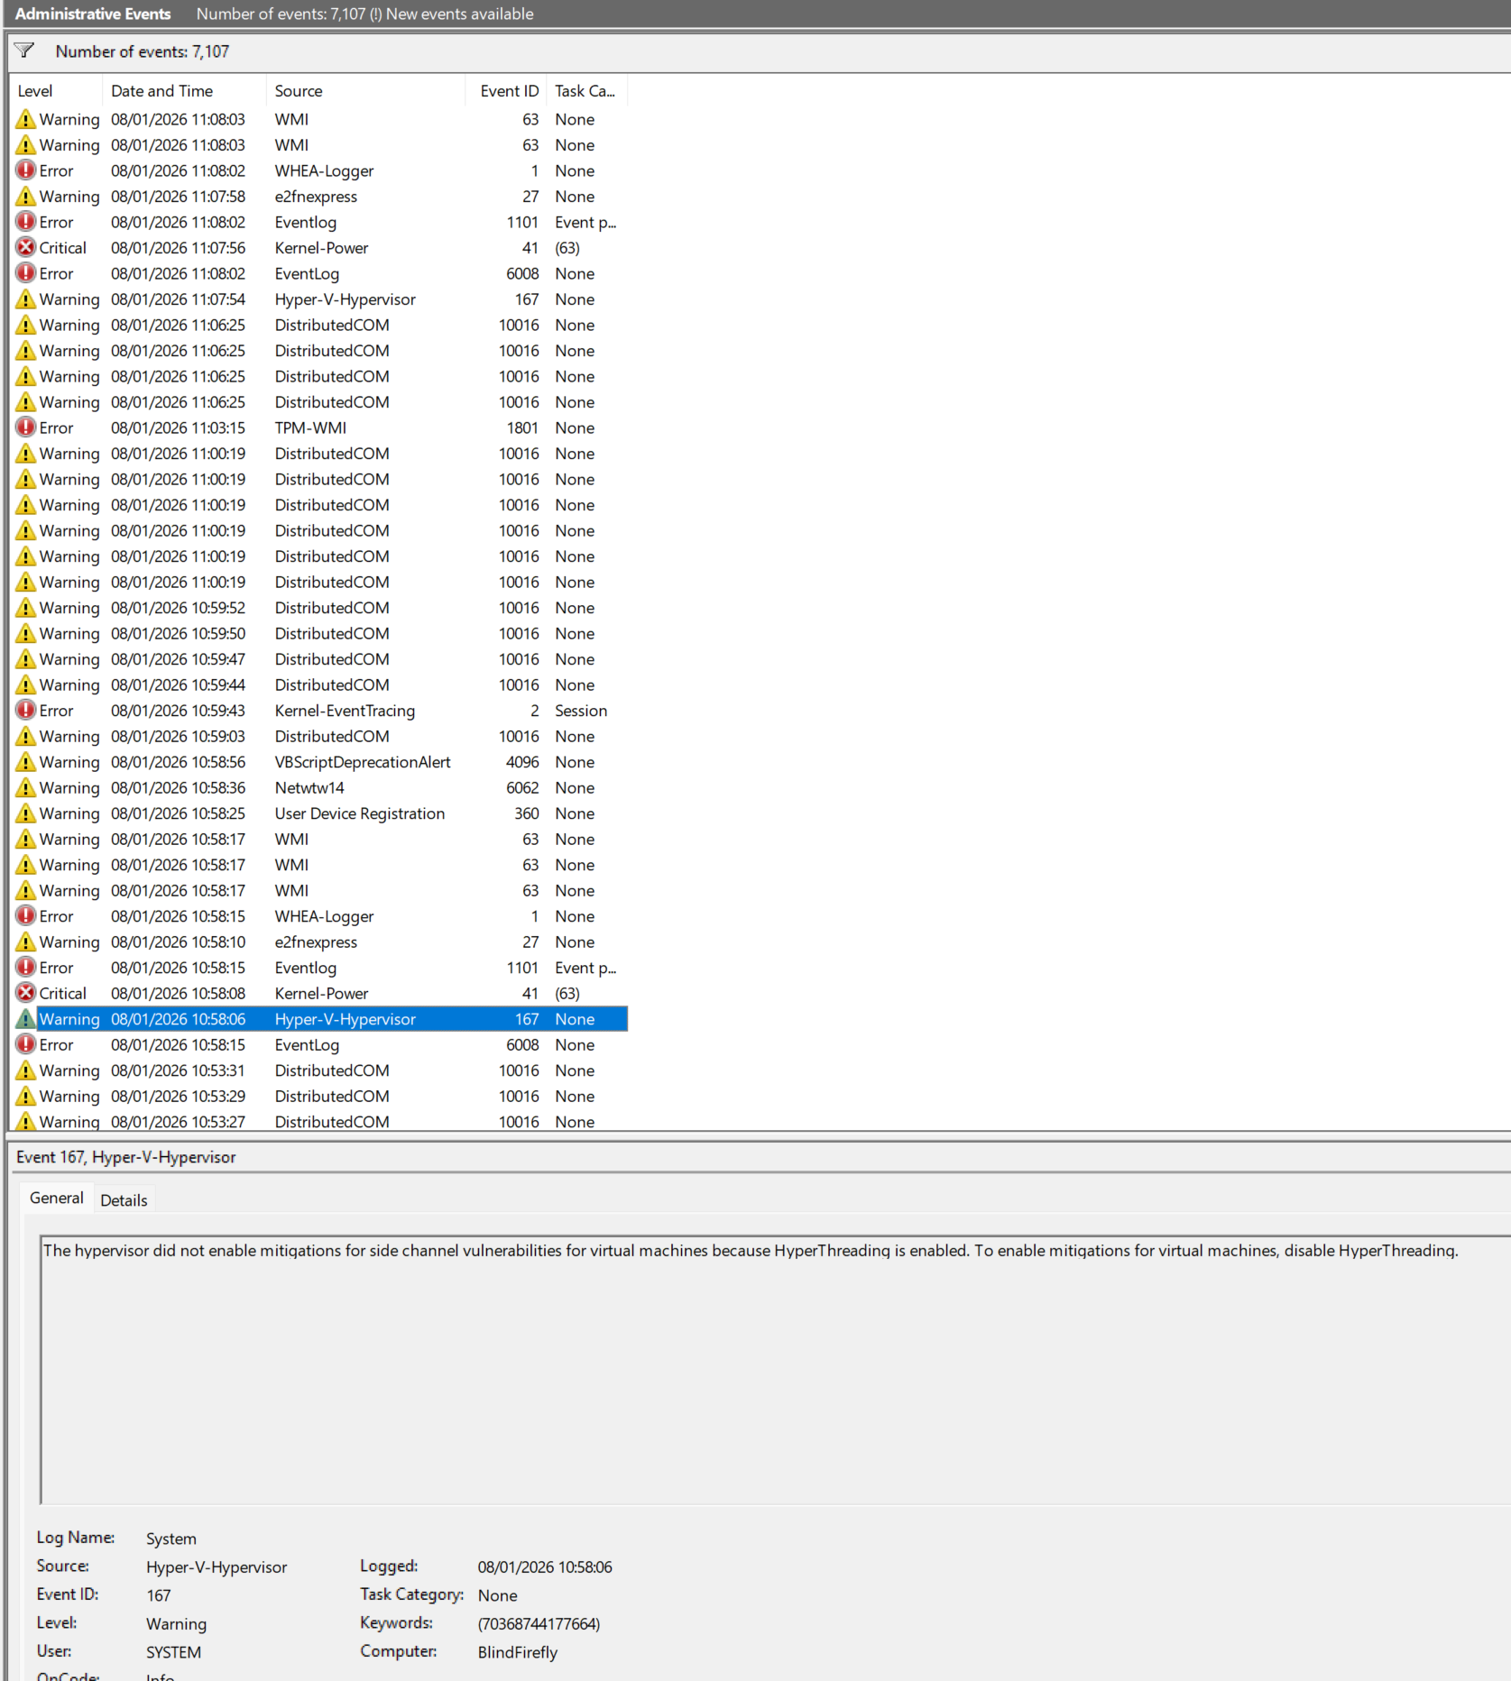
Task: Click error icon for TPM-WMI event 1801
Action: click(26, 427)
